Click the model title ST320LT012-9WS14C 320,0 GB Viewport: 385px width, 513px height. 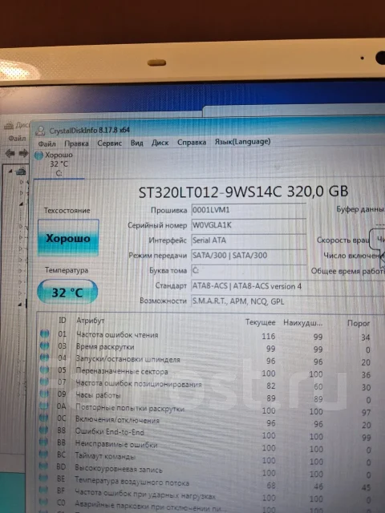(x=243, y=192)
